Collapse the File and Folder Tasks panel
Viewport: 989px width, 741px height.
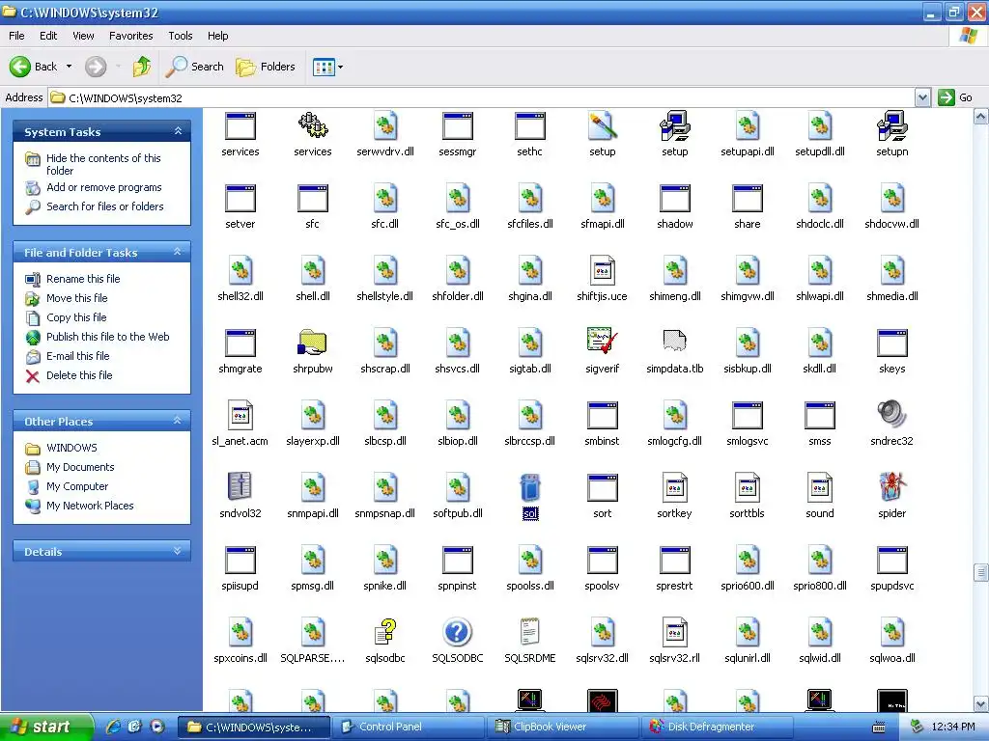tap(178, 252)
